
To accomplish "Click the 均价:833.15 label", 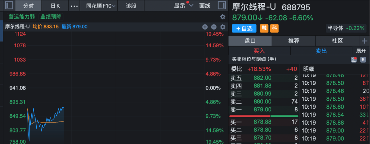I will coord(46,27).
